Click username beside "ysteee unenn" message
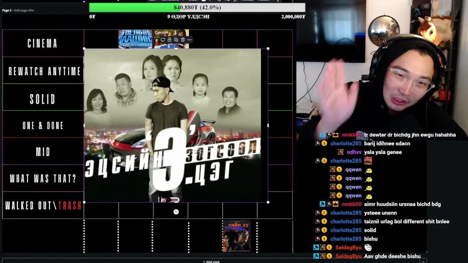468x263 pixels. [346, 213]
